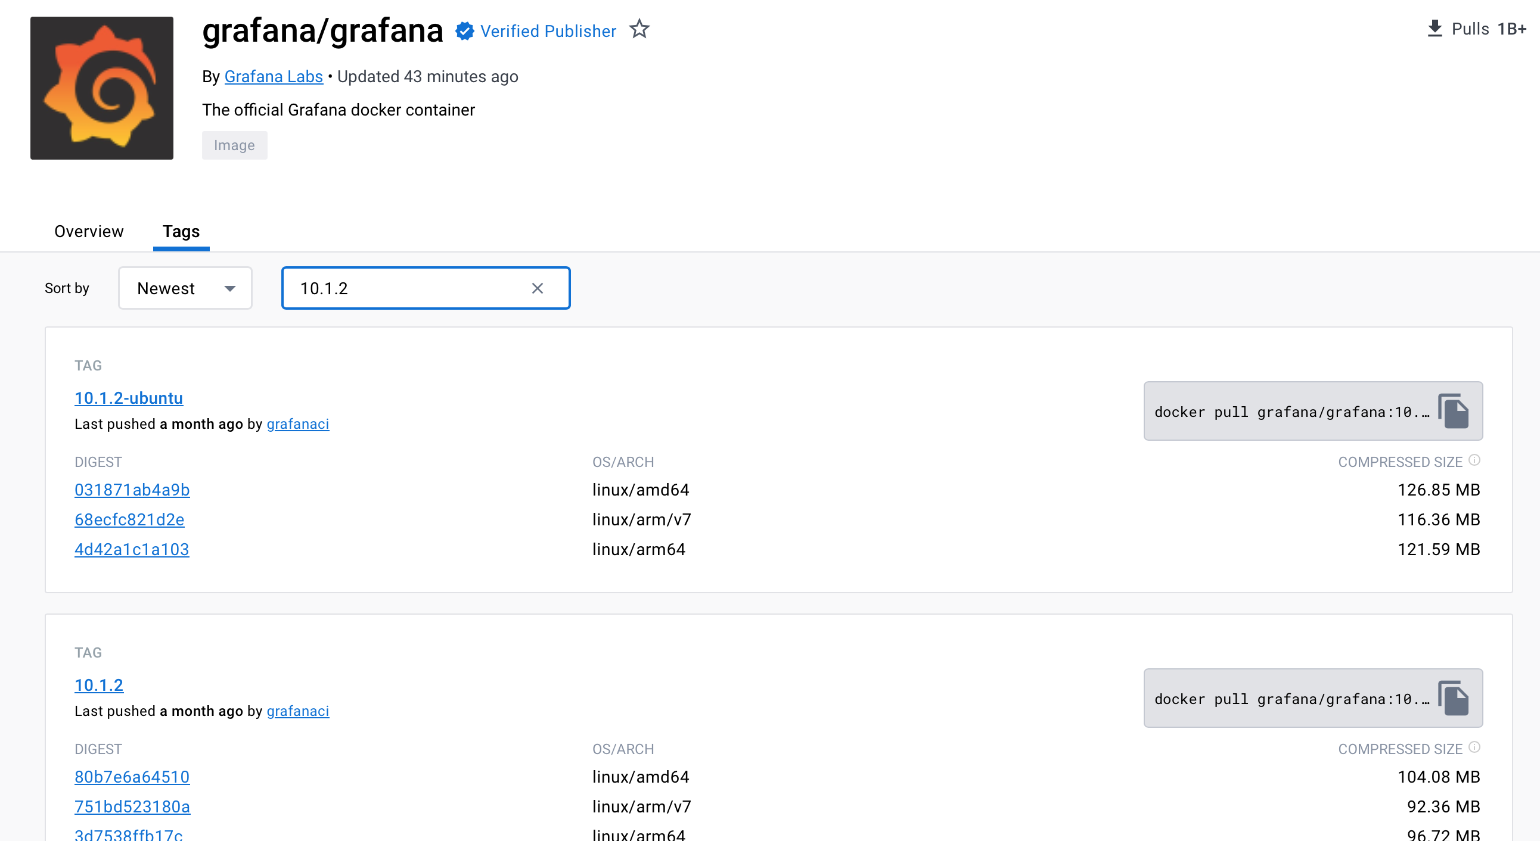Star the grafana/grafana repository
Viewport: 1540px width, 841px height.
(639, 29)
